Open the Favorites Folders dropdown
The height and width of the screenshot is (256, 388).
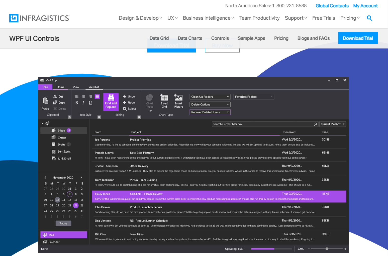point(254,97)
